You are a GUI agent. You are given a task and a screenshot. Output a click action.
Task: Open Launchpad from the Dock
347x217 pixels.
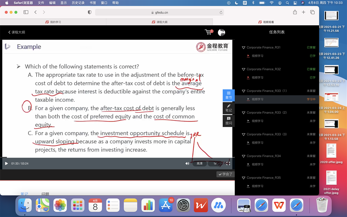tap(78, 205)
